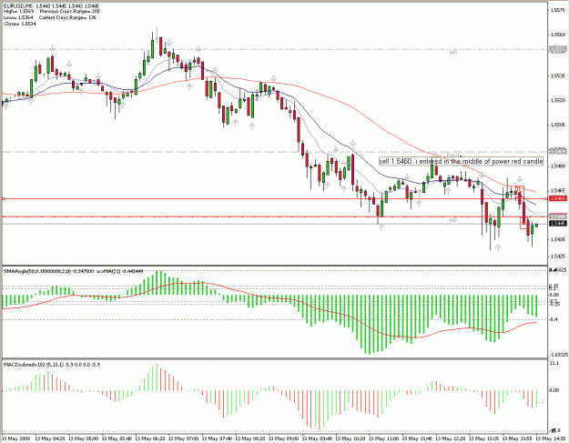
Task: Select the M3 level label
Action: [452, 53]
